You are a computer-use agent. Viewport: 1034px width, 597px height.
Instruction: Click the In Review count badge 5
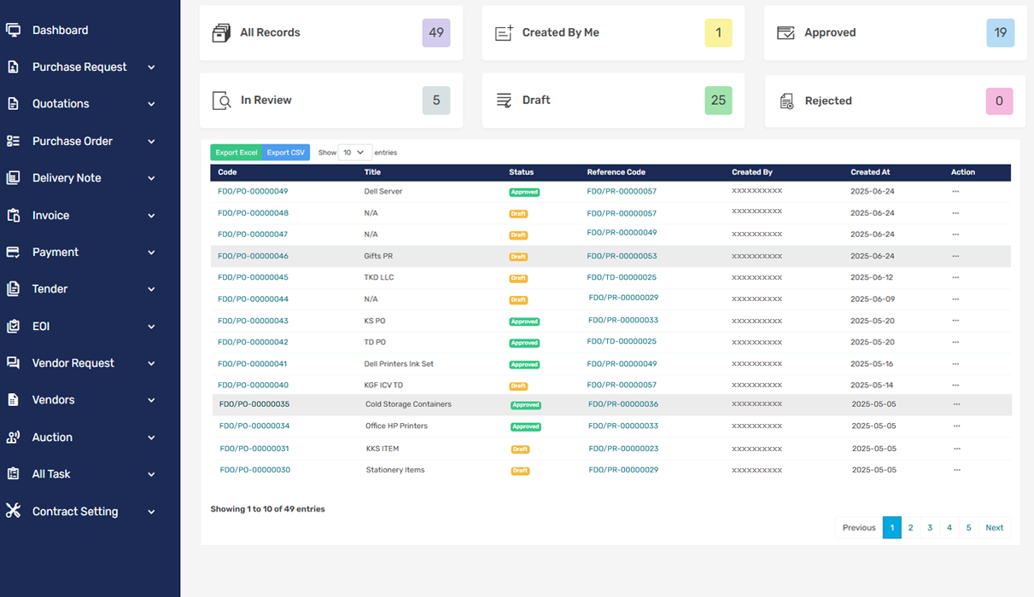coord(436,101)
